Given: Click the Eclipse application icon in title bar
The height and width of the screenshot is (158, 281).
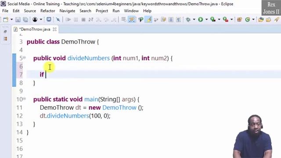Looking at the screenshot, I should (x=3, y=4).
